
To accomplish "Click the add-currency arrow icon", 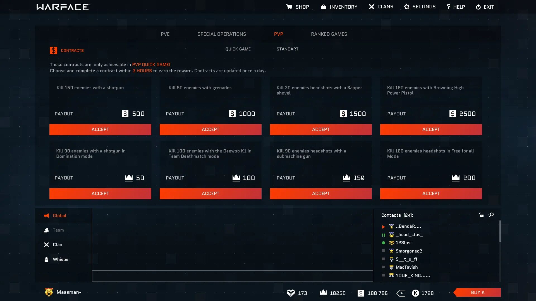I will 401,293.
